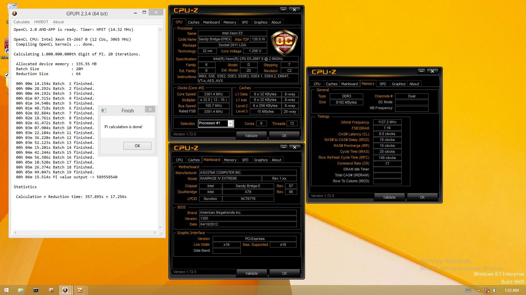This screenshot has width=526, height=295.
Task: Click the PI value output line
Action: click(x=67, y=177)
